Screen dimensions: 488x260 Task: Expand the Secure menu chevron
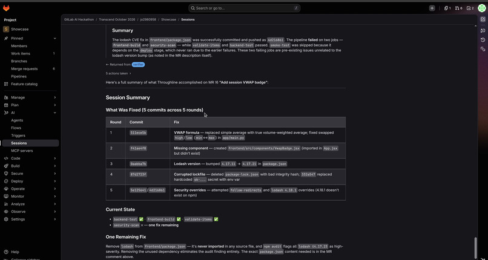point(54,174)
